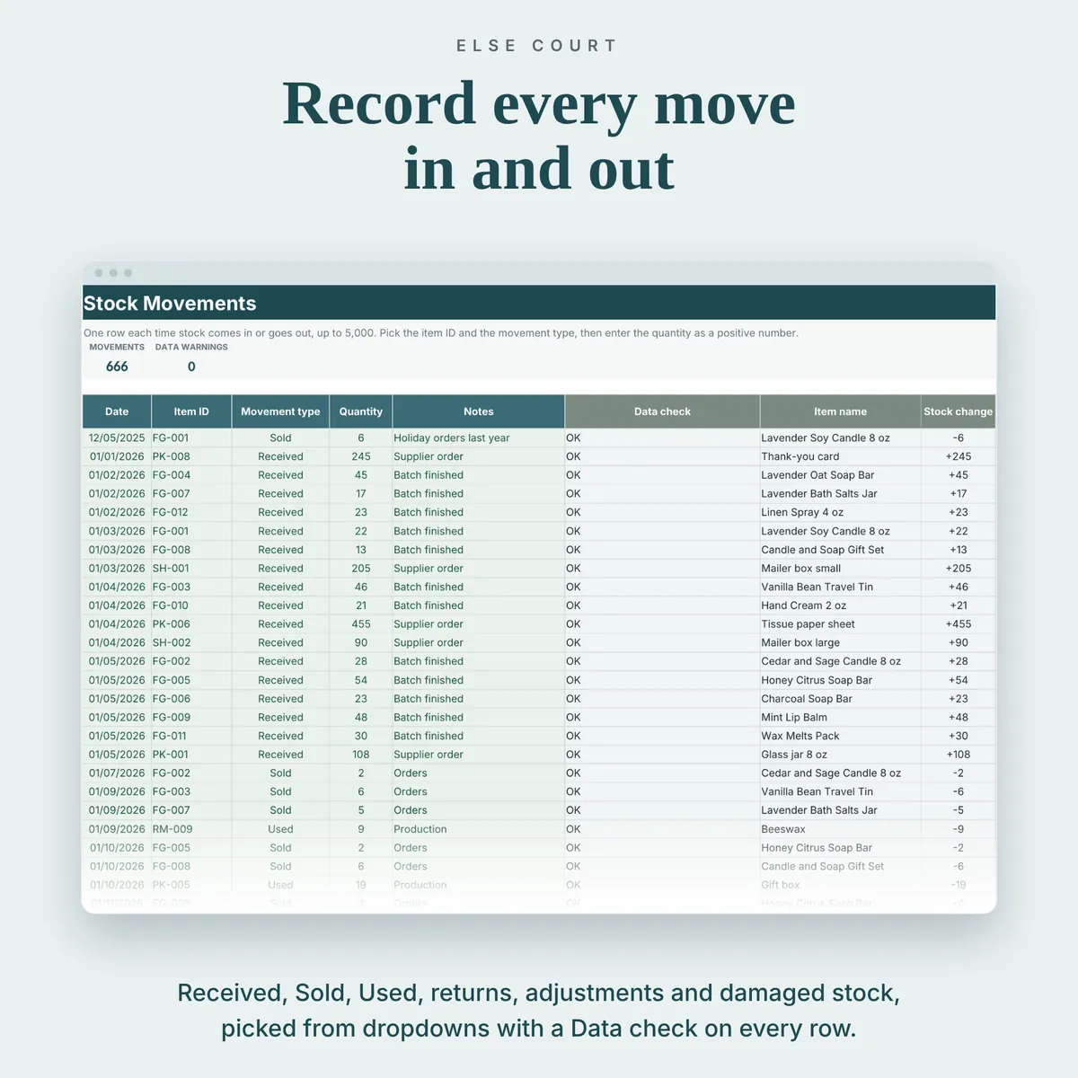Select the quantity cell 245
Viewport: 1078px width, 1078px height.
point(361,456)
